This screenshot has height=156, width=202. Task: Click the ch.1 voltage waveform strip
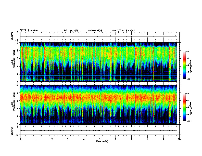100,36
